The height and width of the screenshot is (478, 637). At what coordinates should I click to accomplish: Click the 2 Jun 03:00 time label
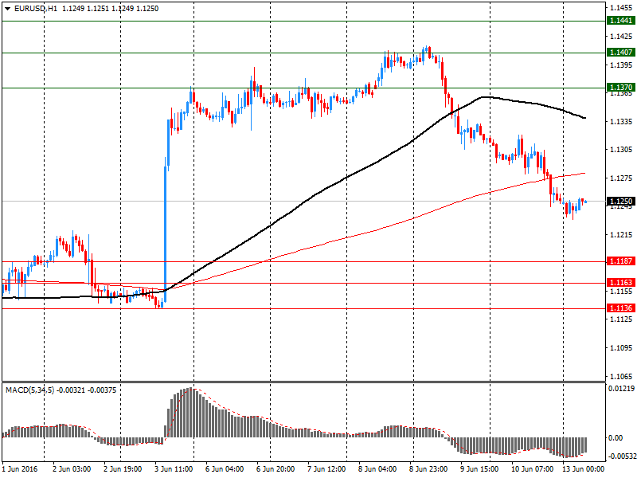(x=72, y=469)
